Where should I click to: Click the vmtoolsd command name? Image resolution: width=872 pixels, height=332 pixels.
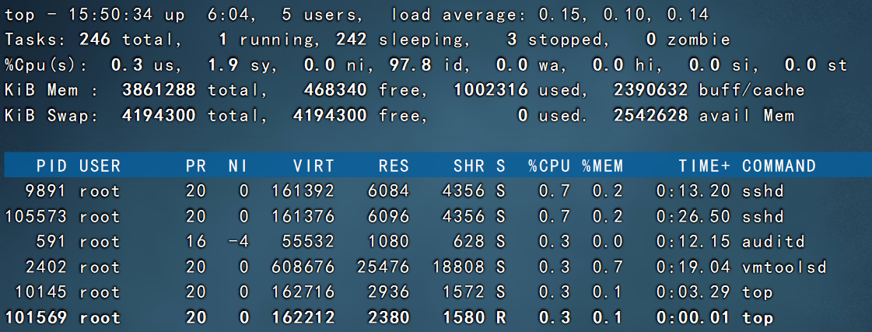pos(784,267)
